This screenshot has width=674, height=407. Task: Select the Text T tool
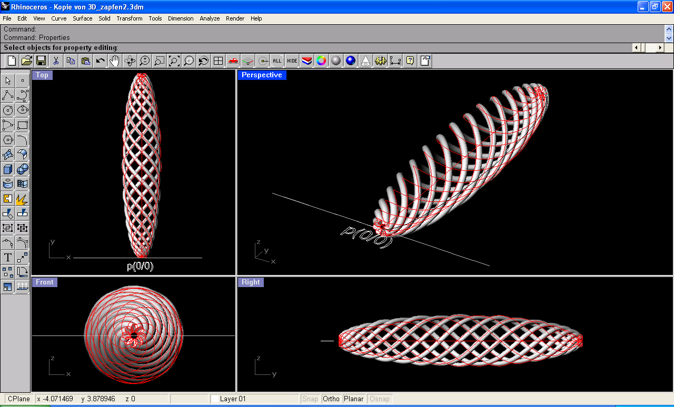pyautogui.click(x=8, y=257)
